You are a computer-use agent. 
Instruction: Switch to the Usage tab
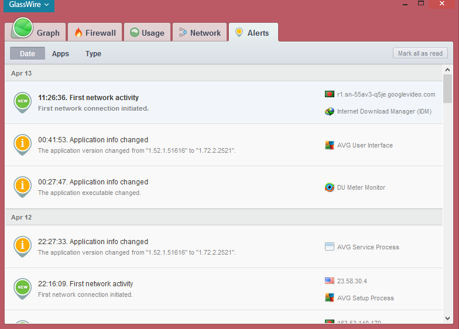point(148,32)
